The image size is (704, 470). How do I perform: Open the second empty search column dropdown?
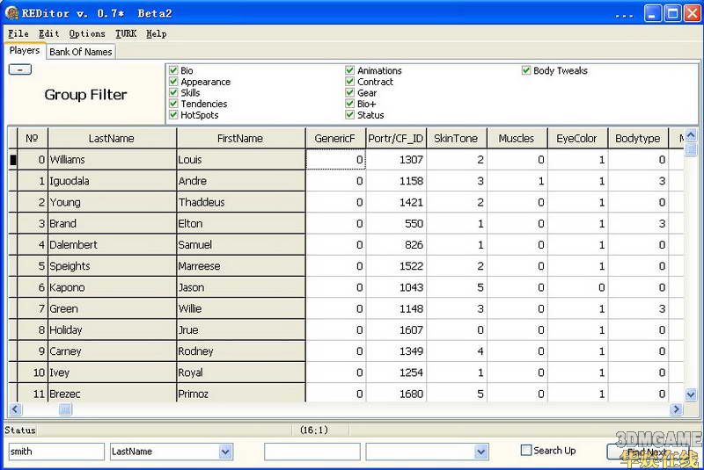coord(481,452)
